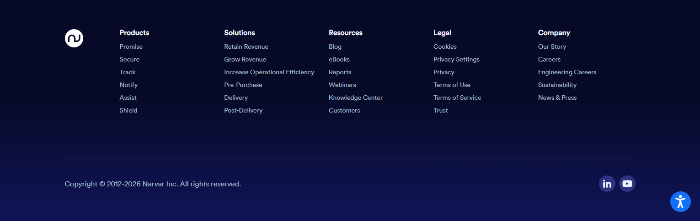Open the Terms of Use link
Screen dimensions: 700x221
point(452,85)
